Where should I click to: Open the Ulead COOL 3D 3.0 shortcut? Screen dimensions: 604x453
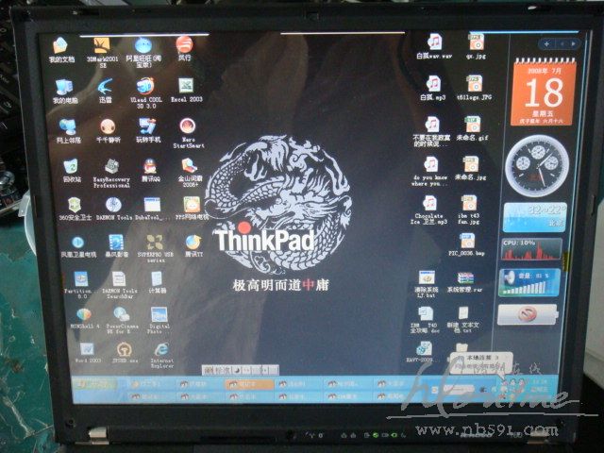pos(144,86)
